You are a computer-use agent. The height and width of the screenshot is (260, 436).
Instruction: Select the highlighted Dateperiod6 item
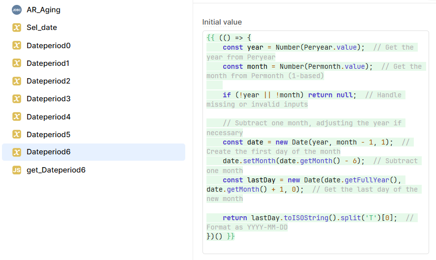[x=94, y=152]
